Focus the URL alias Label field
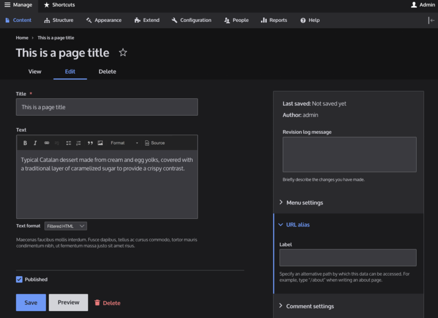Image resolution: width=438 pixels, height=318 pixels. pos(348,258)
